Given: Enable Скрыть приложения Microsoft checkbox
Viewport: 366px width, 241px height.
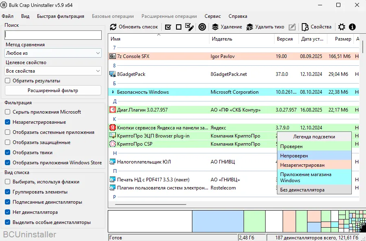Looking at the screenshot, I should (8, 112).
